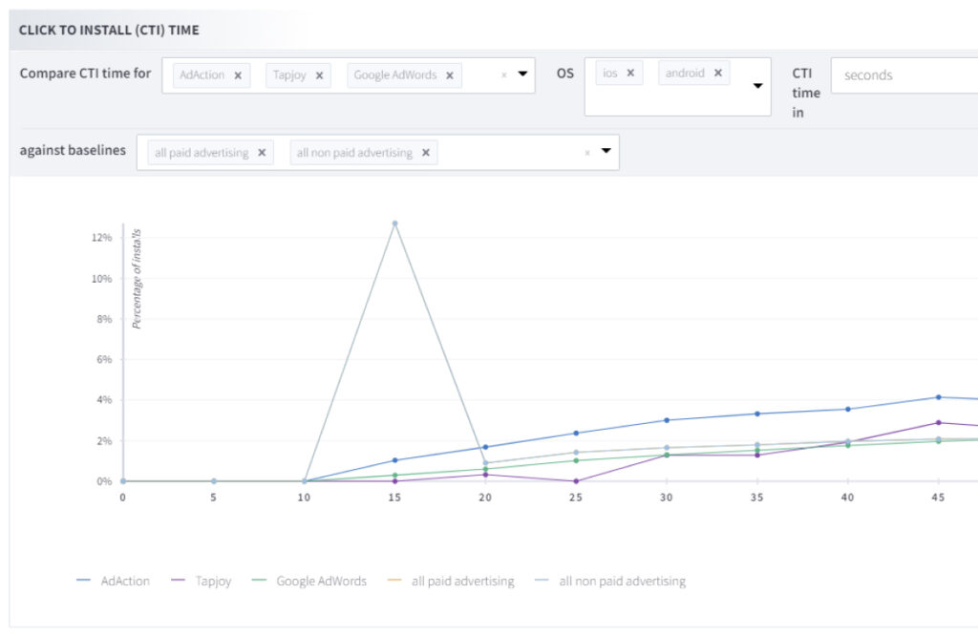Click the Tapjoy data point at 25 seconds
Image resolution: width=978 pixels, height=636 pixels.
(576, 481)
